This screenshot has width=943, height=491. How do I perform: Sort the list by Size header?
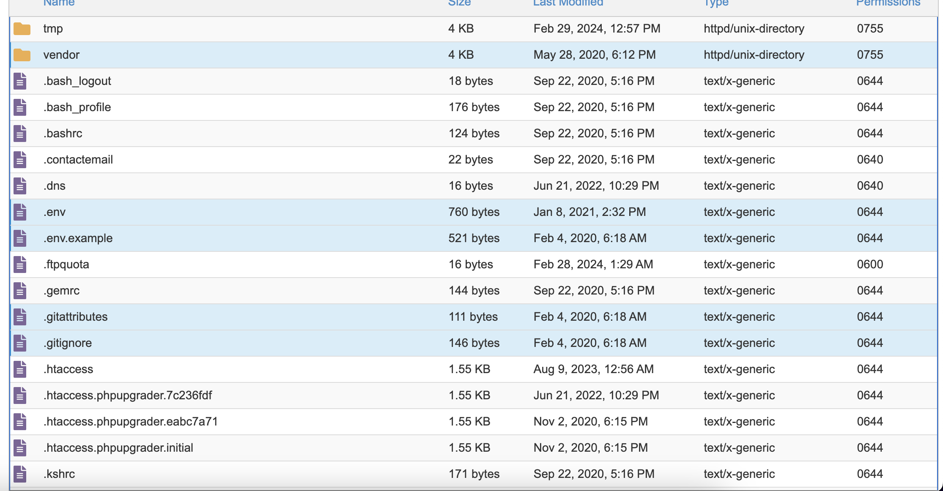pos(459,3)
